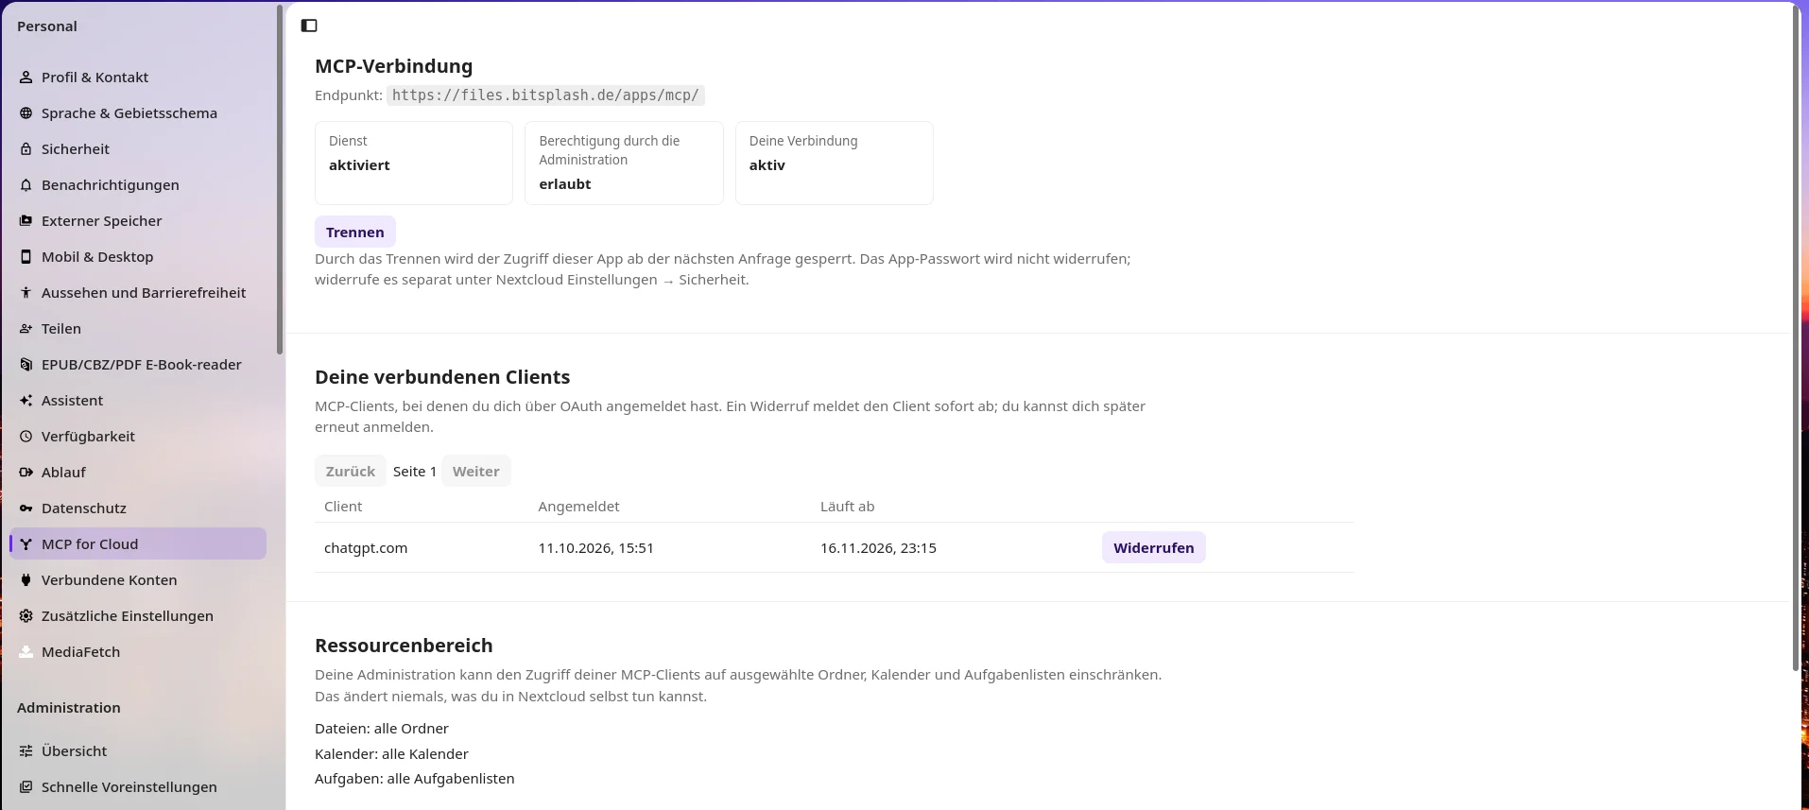The width and height of the screenshot is (1809, 810).
Task: Click the Übersicht list icon under Administration
Action: coord(26,751)
